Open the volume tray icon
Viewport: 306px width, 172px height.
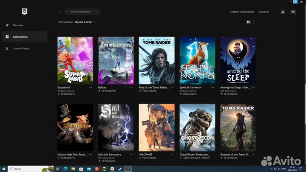279,169
